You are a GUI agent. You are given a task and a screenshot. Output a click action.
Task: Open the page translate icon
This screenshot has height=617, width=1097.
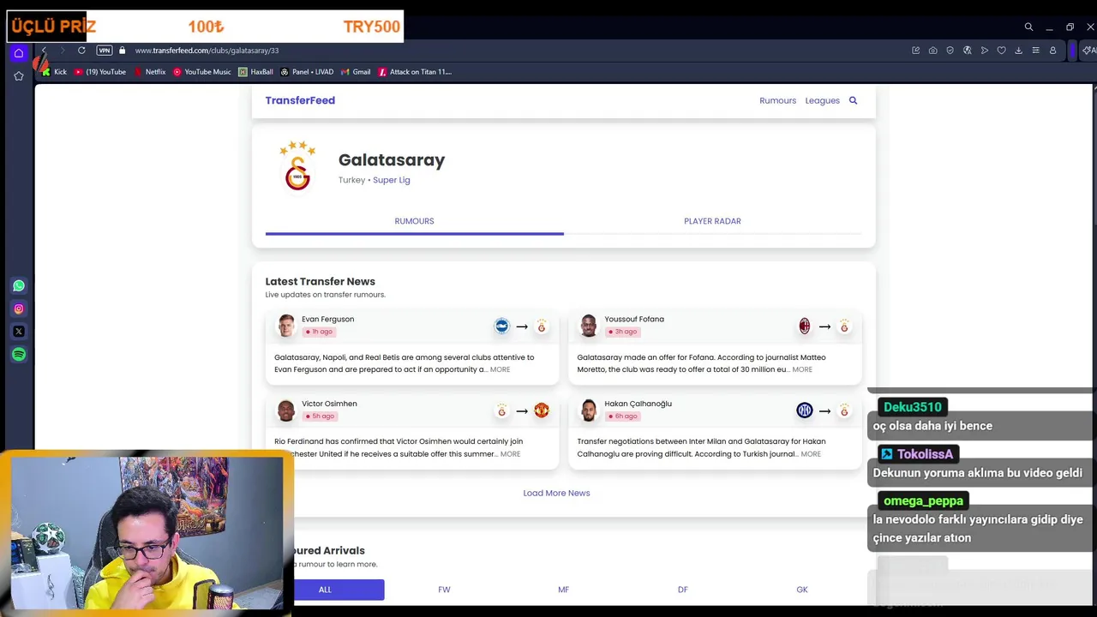(967, 51)
